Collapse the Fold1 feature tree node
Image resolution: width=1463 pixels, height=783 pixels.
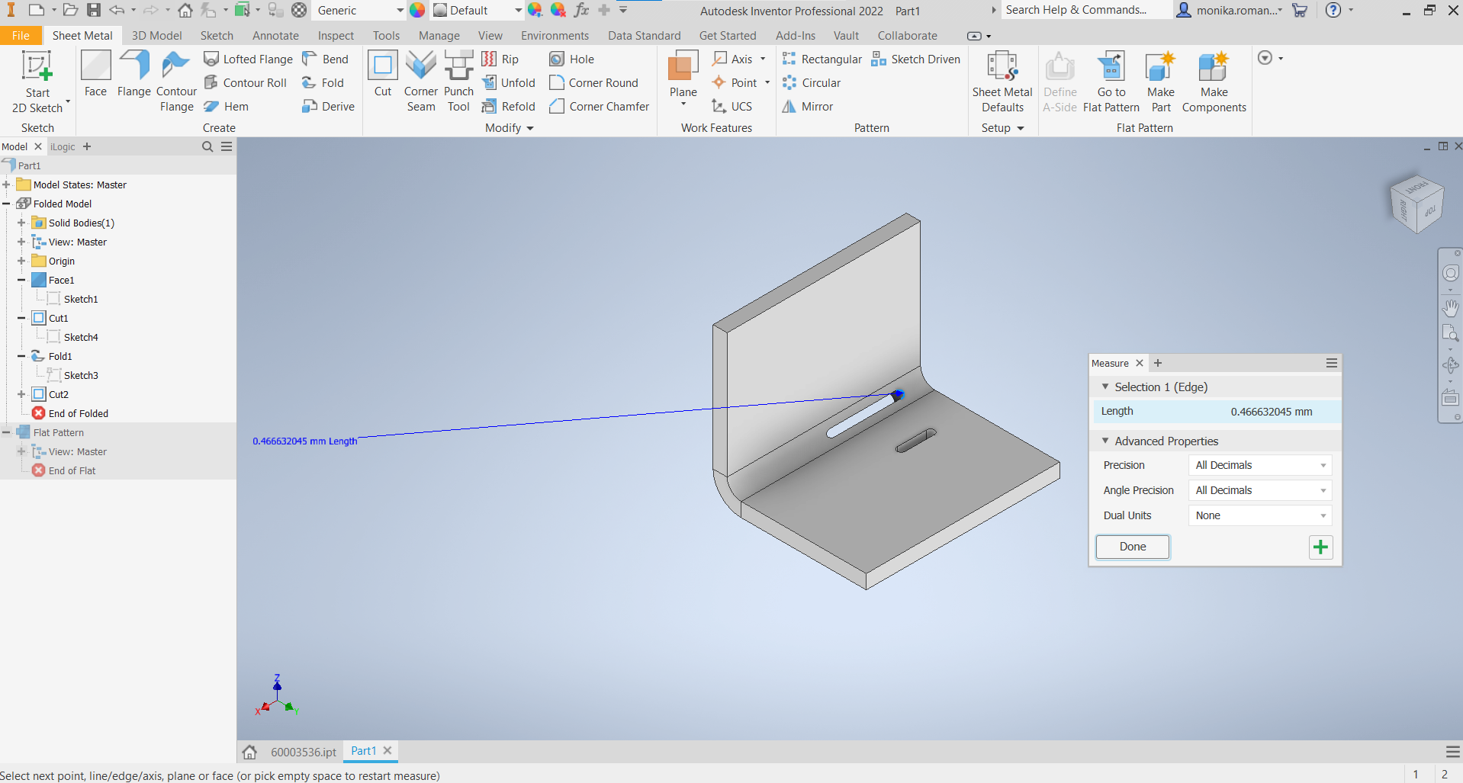[21, 355]
